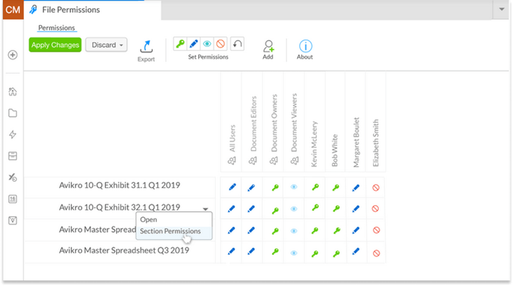The image size is (513, 286).
Task: Open the folder icon in left sidebar
Action: 13,113
